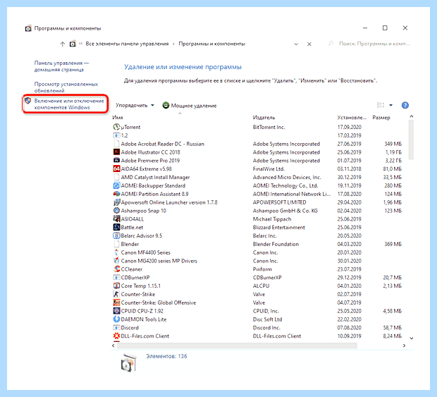Click the Belarc Advisor icon
Viewport: 437px width, 397px height.
116,236
